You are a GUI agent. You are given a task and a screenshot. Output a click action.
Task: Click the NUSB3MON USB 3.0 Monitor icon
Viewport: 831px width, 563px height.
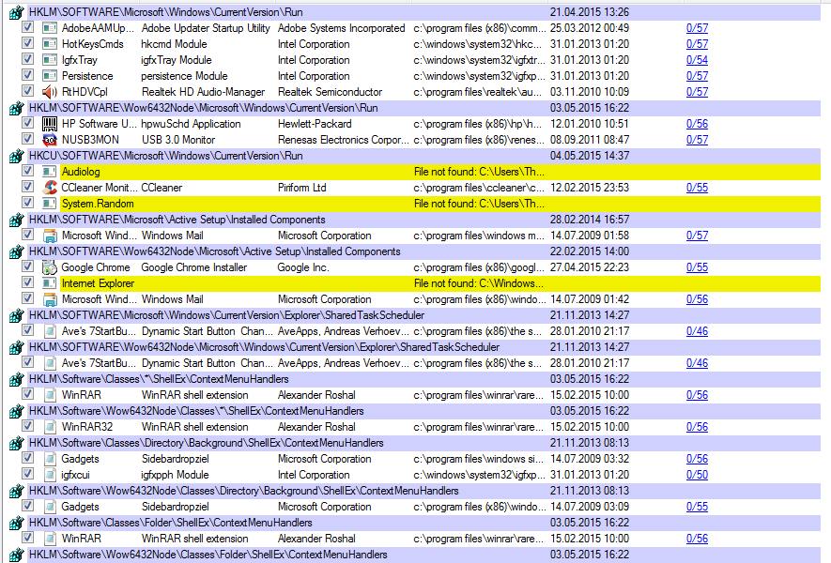(50, 140)
